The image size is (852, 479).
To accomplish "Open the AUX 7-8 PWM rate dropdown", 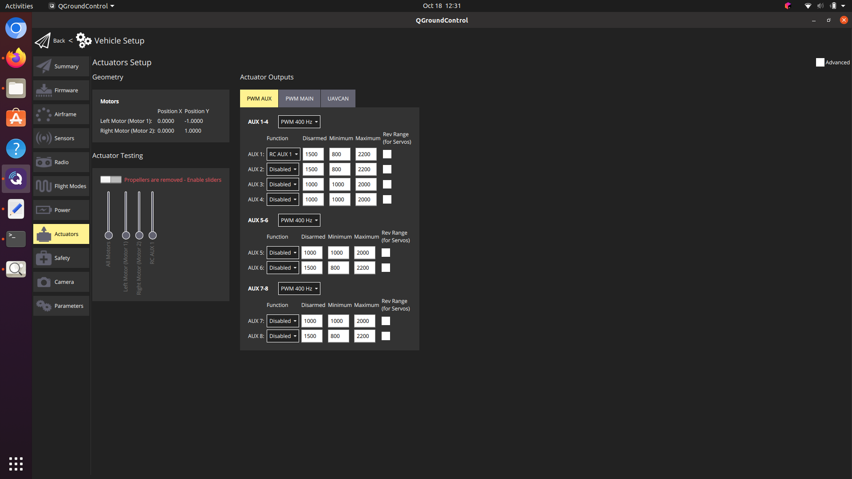I will click(299, 289).
